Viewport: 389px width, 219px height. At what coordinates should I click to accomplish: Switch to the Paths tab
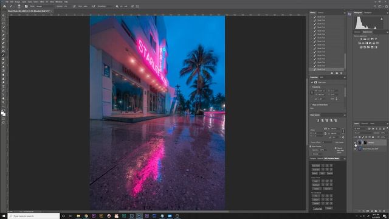click(x=373, y=123)
